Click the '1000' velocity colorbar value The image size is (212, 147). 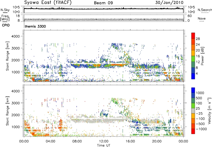tap(200, 93)
